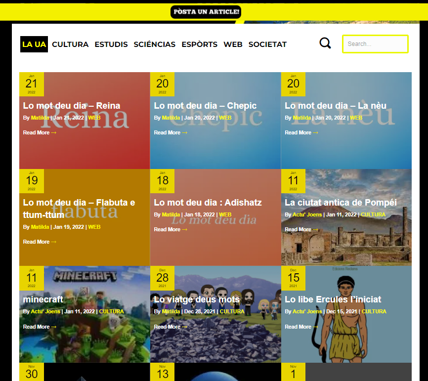The image size is (428, 381).
Task: Focus the Search text field
Action: point(375,44)
